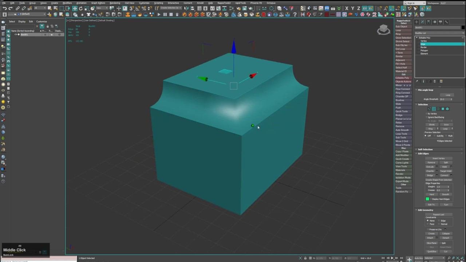The height and width of the screenshot is (262, 466).
Task: Collapse the Edit Edges rollout
Action: (x=423, y=154)
